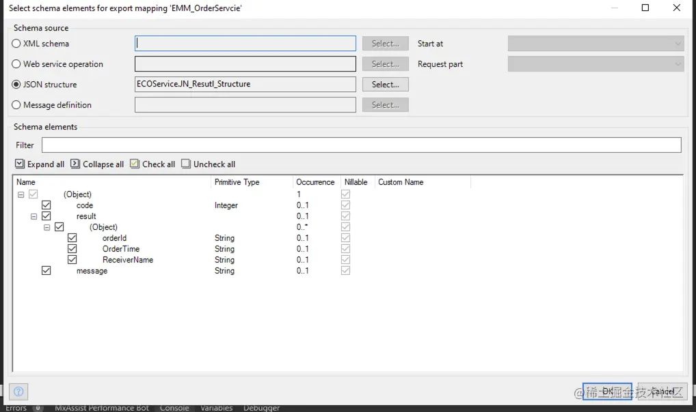Select the XML schema radio button

16,44
